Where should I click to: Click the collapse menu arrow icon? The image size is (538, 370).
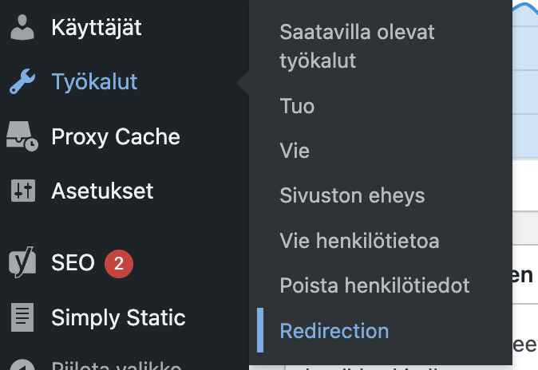point(22,365)
